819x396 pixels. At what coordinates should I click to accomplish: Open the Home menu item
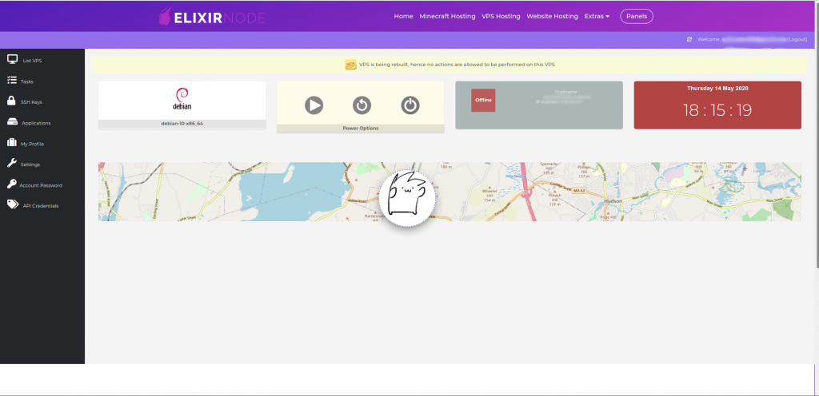(403, 17)
